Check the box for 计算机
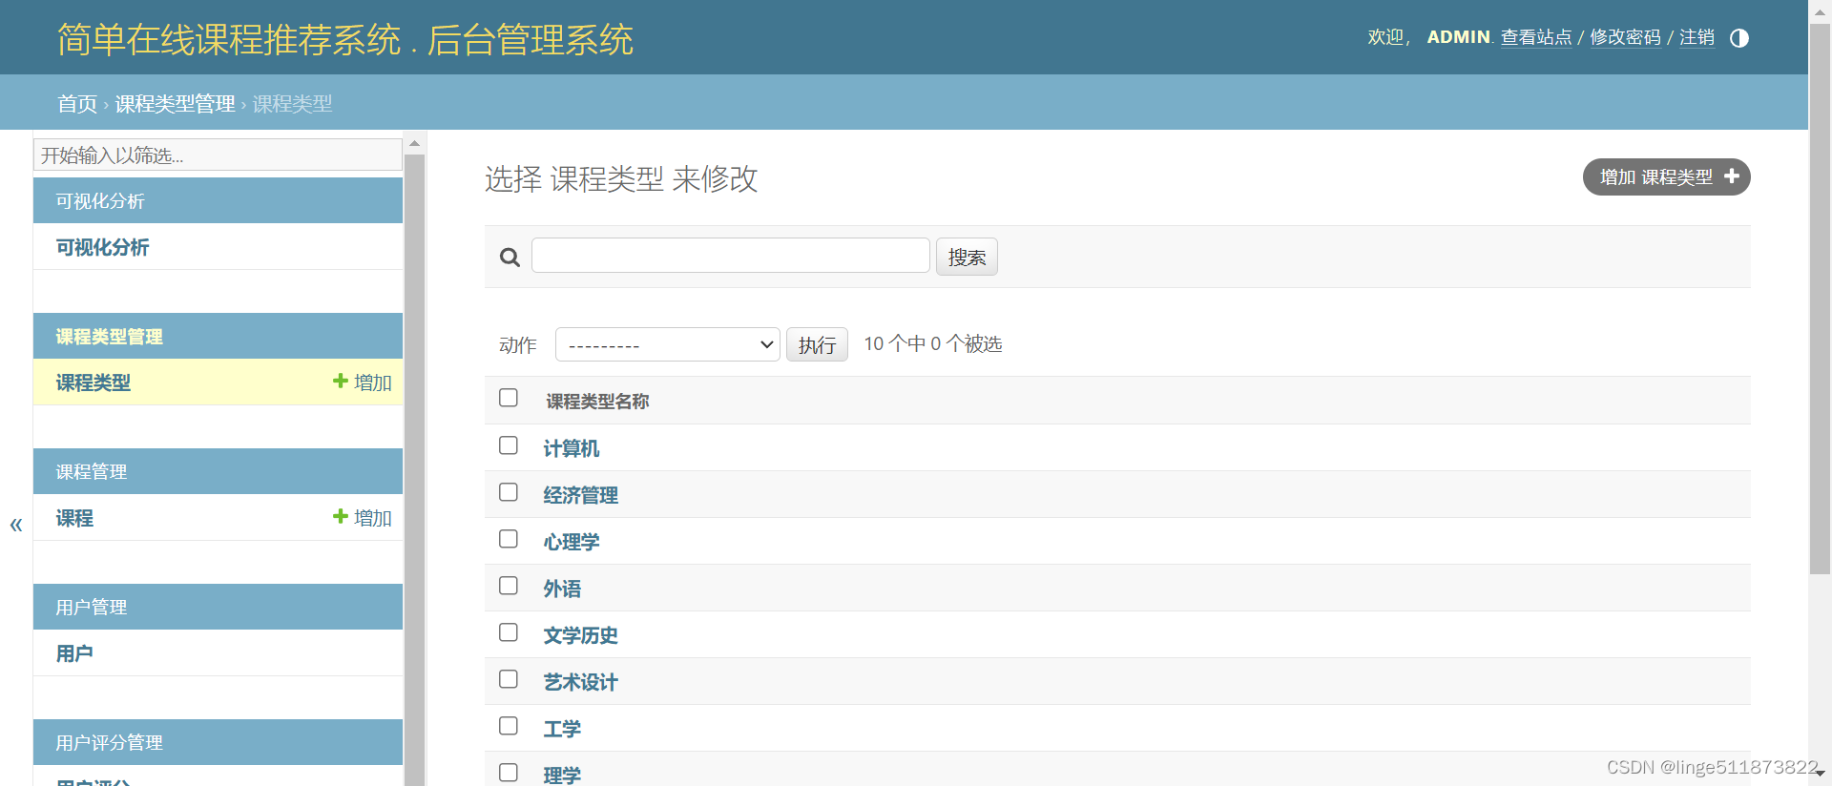Screen dimensions: 1832x786 click(509, 445)
